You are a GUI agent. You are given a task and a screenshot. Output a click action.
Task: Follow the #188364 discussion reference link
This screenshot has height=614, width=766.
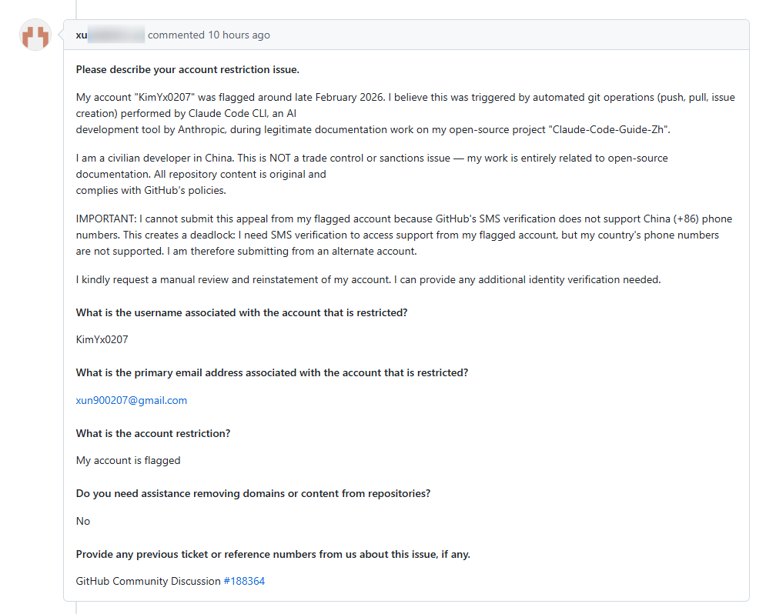[244, 581]
